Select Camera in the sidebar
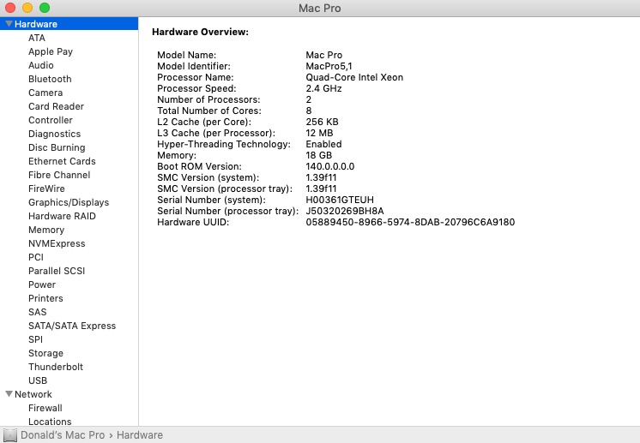 45,93
